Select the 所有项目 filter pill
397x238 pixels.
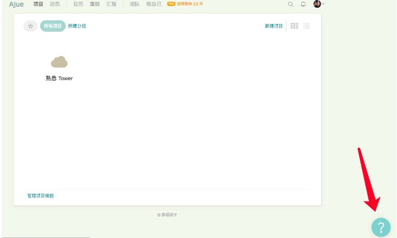click(x=53, y=26)
